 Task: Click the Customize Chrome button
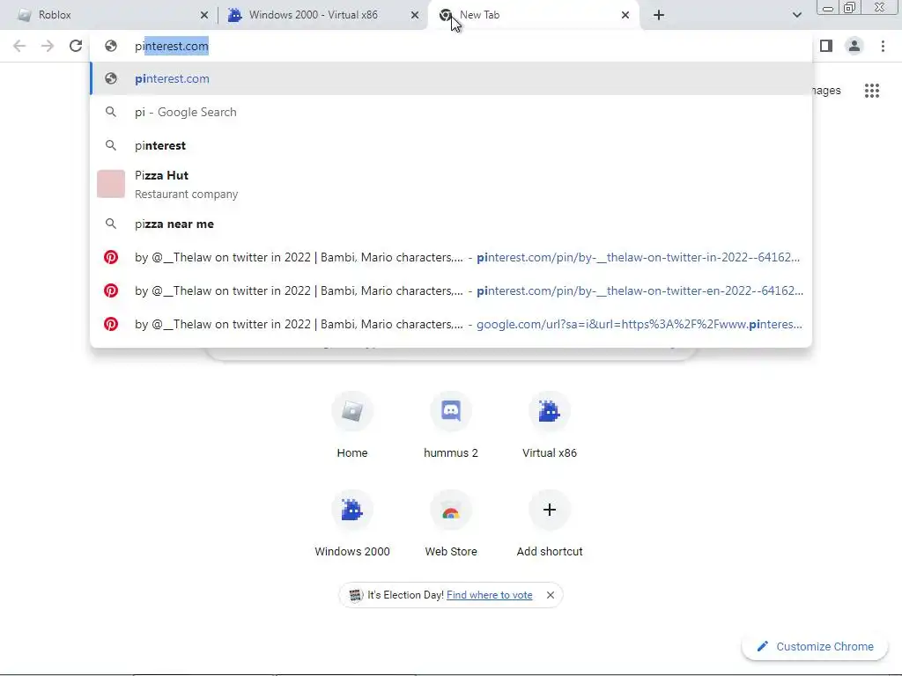tap(816, 647)
